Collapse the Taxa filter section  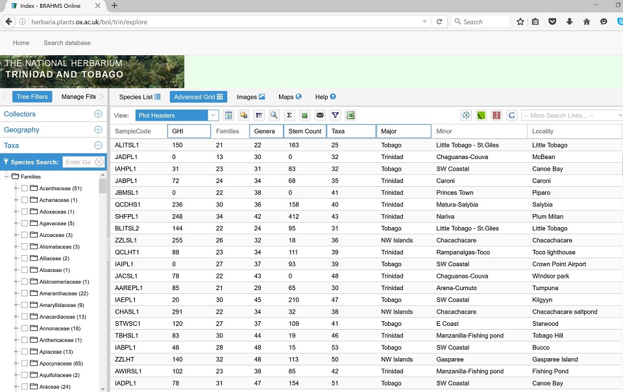tap(98, 145)
